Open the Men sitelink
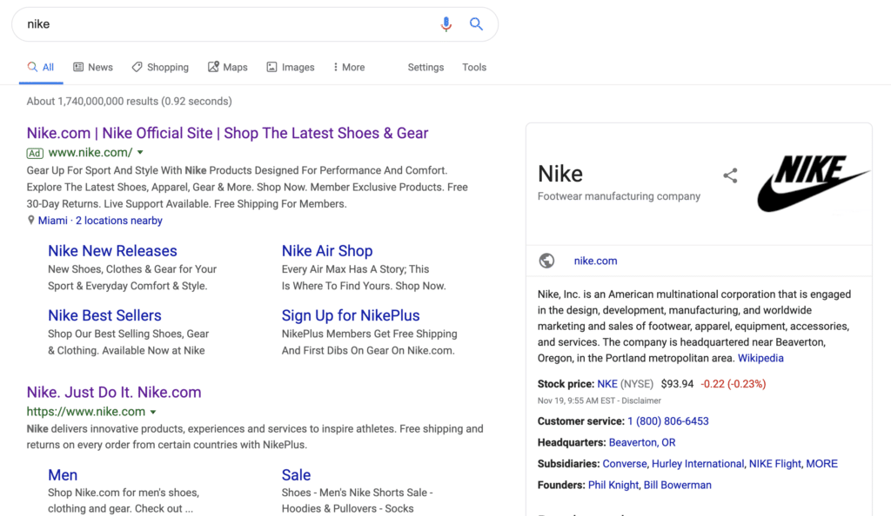This screenshot has height=516, width=891. pos(63,475)
